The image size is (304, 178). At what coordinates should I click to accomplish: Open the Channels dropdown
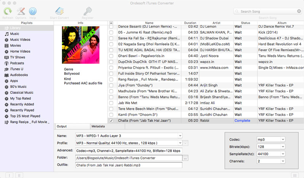click(283, 161)
